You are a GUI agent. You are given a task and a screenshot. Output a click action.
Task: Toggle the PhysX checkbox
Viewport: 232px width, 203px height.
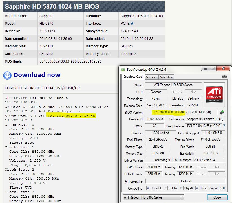182,188
